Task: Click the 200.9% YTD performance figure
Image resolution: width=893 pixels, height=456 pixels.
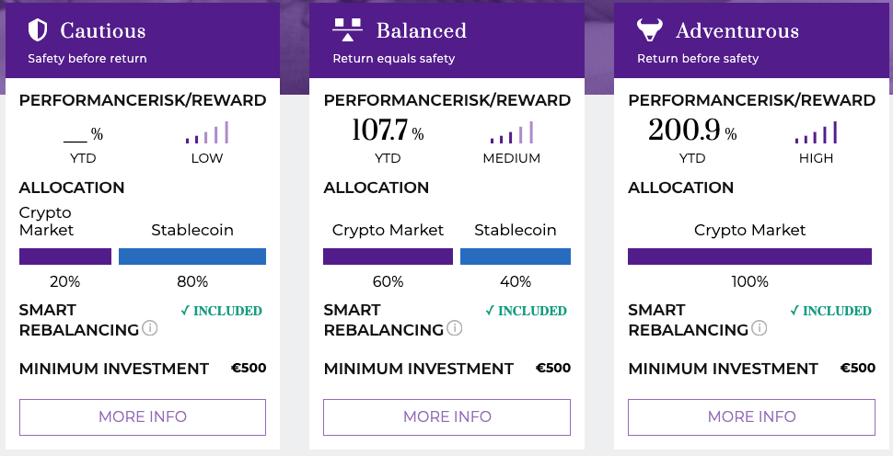Action: pos(692,131)
